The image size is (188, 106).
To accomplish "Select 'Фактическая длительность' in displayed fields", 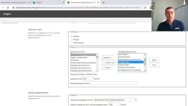I will (x=131, y=59).
